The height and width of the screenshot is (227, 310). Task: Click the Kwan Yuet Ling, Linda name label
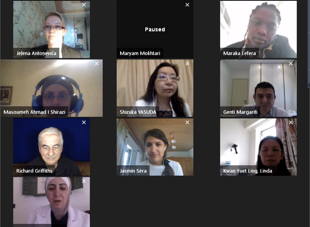point(248,171)
